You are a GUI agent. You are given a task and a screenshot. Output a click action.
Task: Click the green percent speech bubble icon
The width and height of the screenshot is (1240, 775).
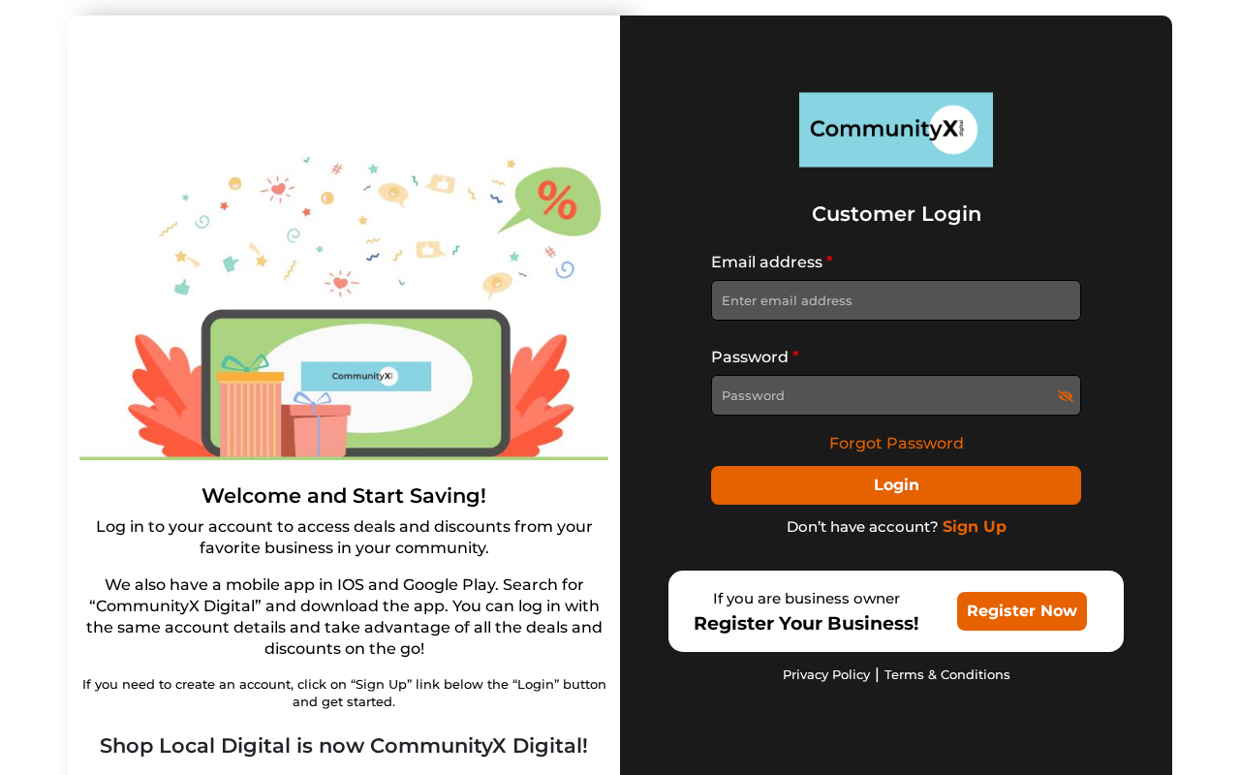(552, 201)
